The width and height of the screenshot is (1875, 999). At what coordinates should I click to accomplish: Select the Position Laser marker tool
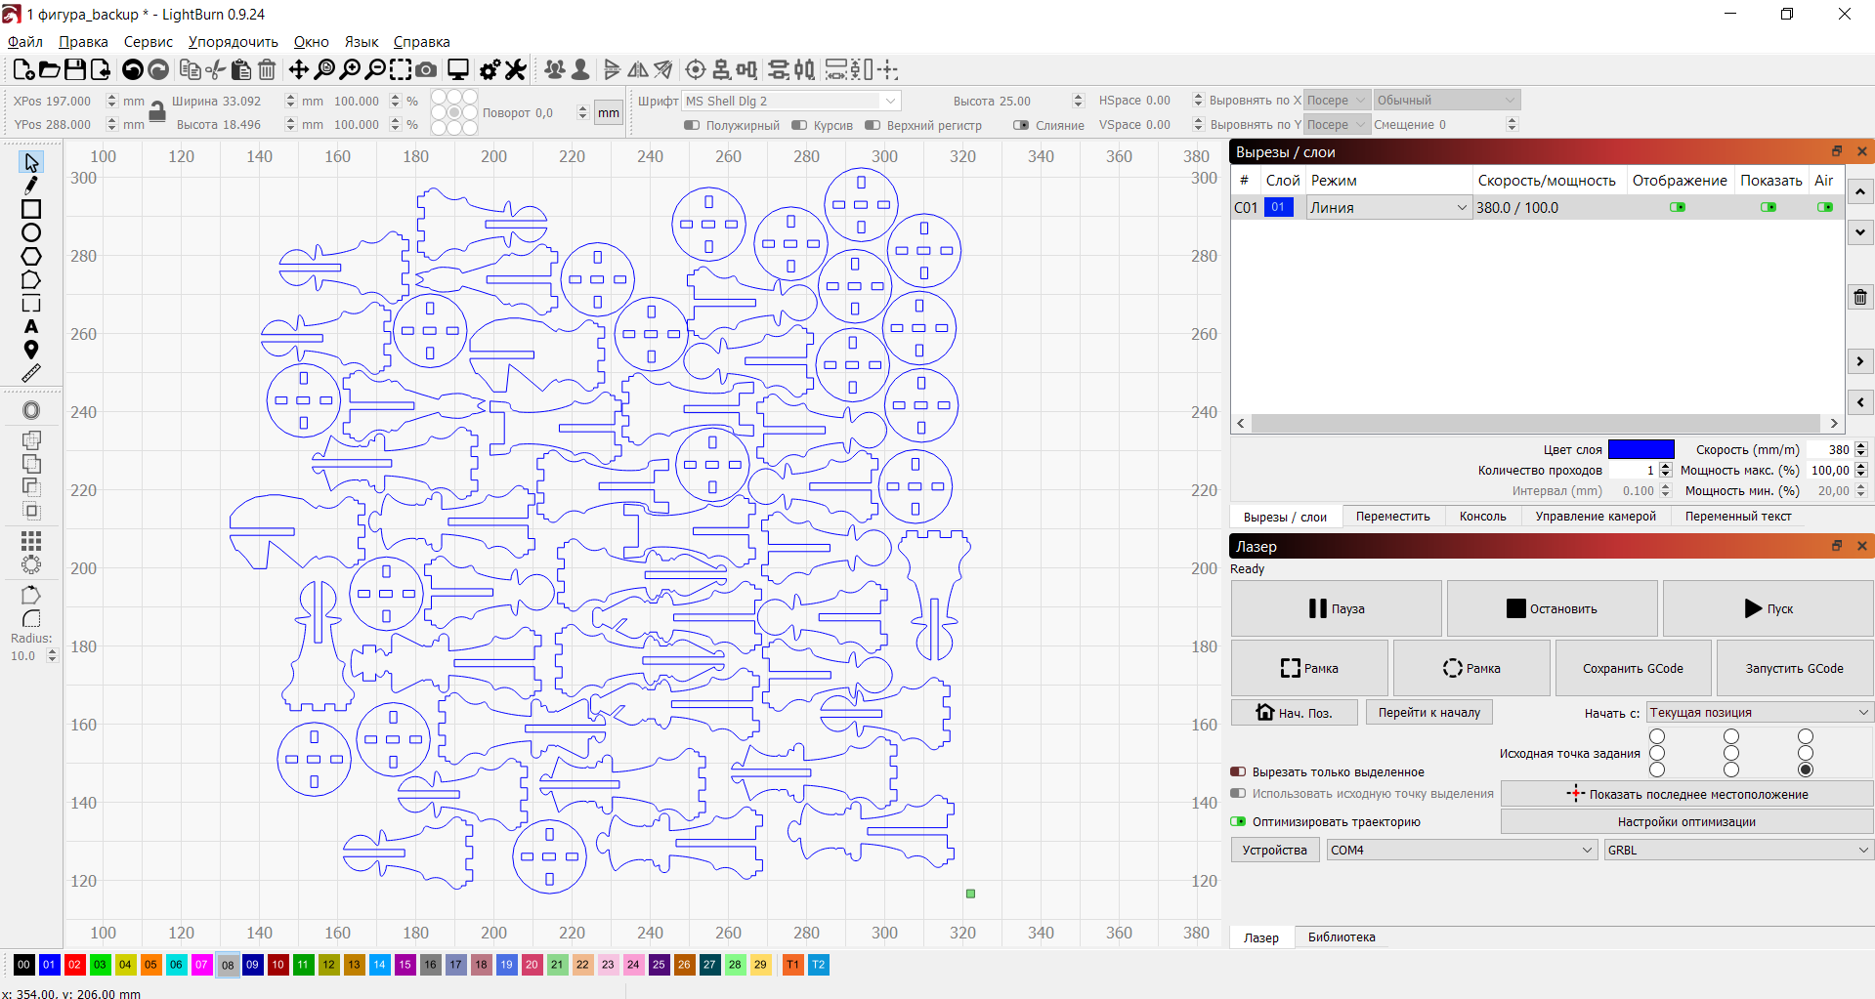click(31, 350)
